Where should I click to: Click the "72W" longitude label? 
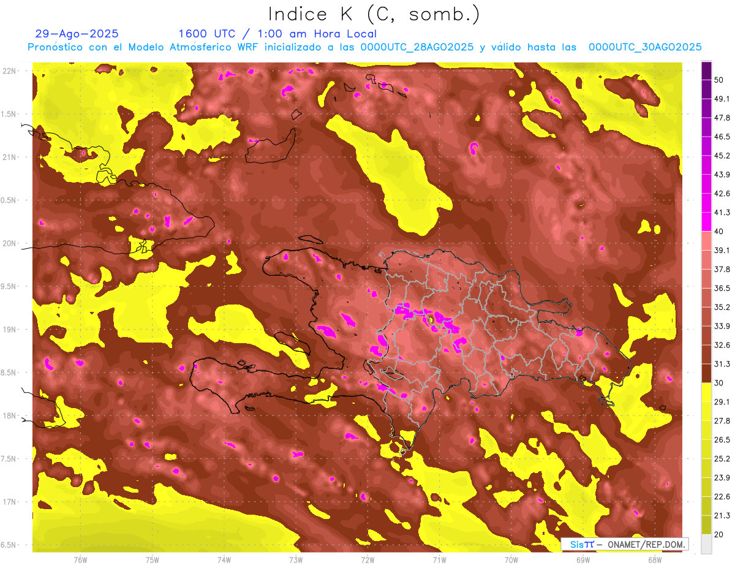pyautogui.click(x=367, y=559)
